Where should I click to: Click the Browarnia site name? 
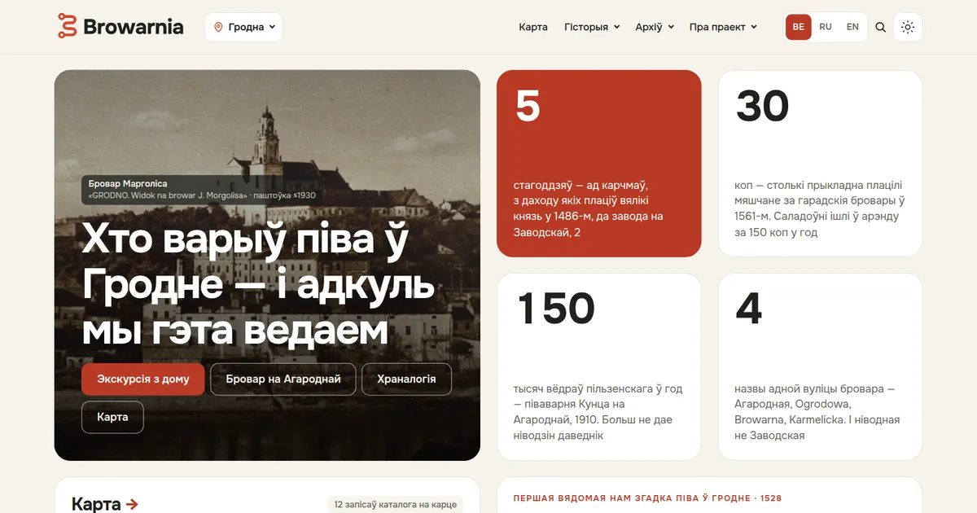134,27
